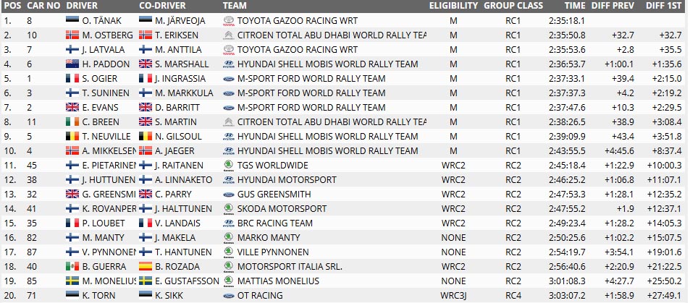Click Mexican flag beside B. Guerra

pyautogui.click(x=72, y=267)
